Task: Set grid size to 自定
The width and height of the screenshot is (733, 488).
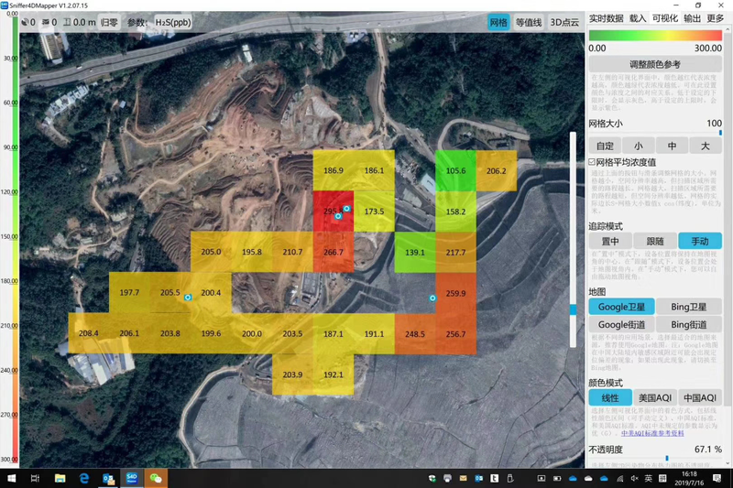Action: [605, 146]
